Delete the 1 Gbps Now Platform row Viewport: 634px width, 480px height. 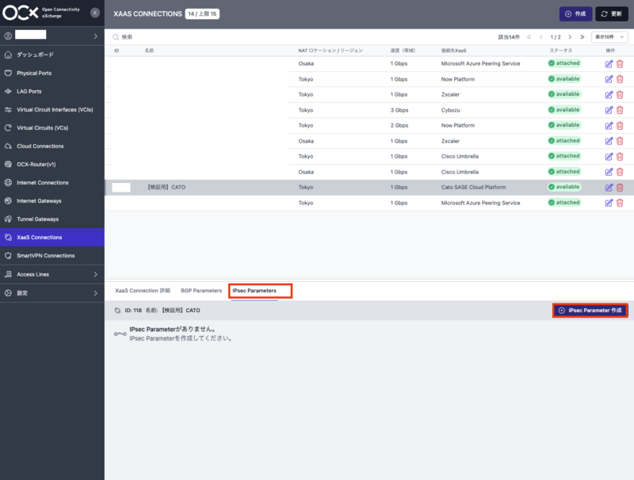(x=620, y=79)
